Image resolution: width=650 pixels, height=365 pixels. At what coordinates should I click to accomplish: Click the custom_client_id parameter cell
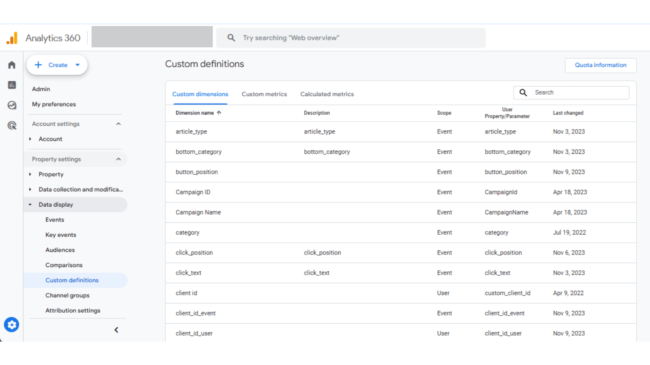coord(507,293)
